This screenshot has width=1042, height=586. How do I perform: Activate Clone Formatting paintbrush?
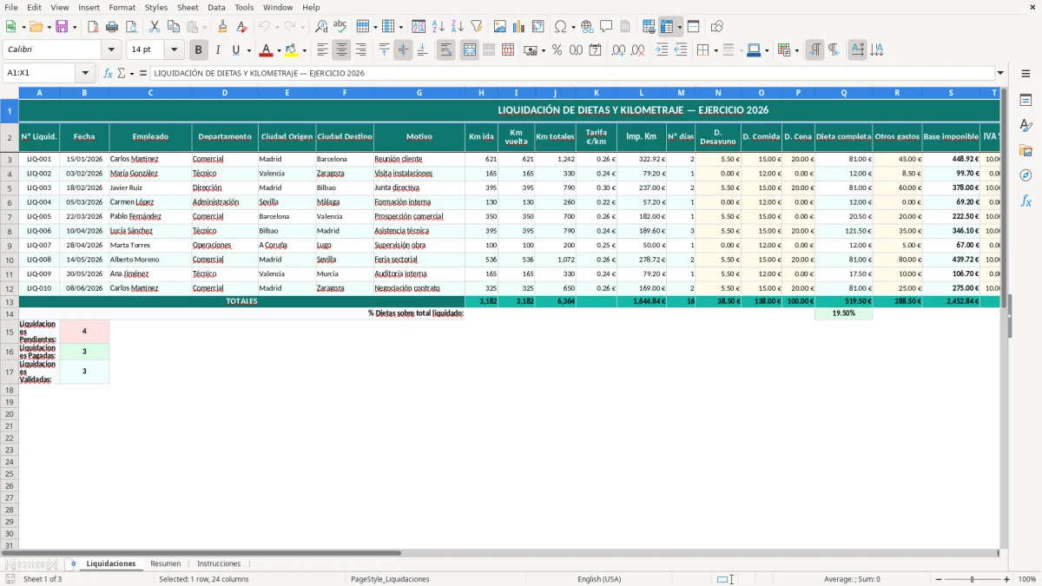222,27
